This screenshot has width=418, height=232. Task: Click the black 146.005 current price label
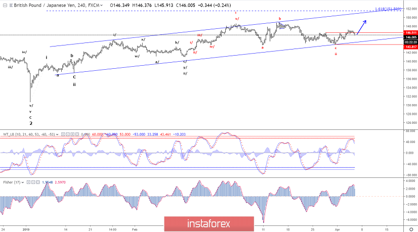click(x=411, y=37)
